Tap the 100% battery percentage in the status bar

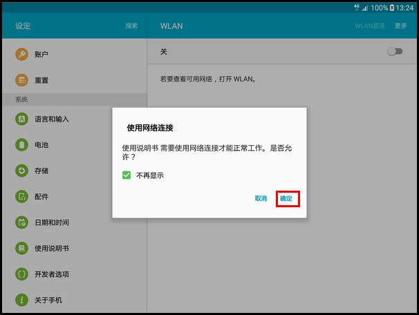[x=379, y=8]
